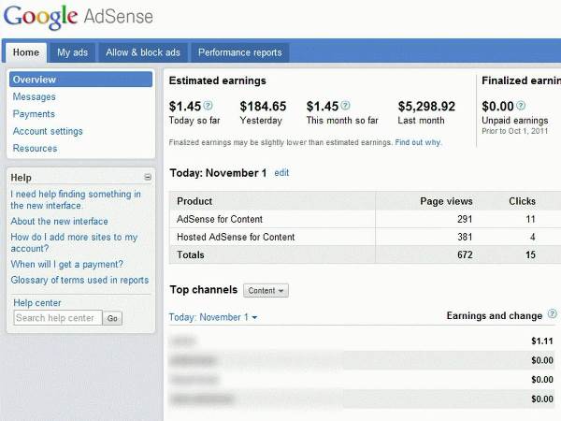Click in the Search help center field
Viewport: 561px width, 421px height.
click(57, 318)
